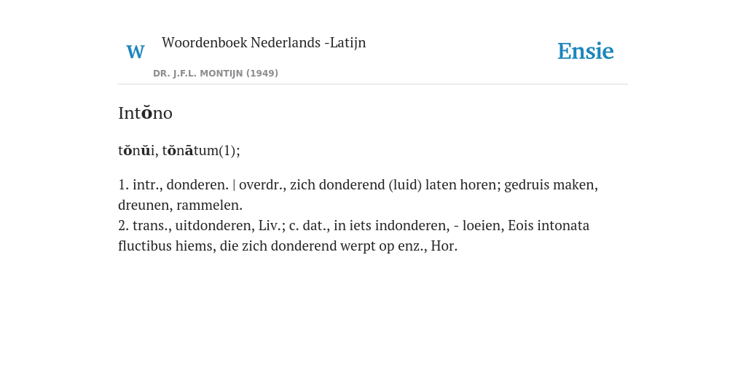Click the Latin quote 'Eois intonata'
Screen dimensions: 746x373
pos(549,225)
